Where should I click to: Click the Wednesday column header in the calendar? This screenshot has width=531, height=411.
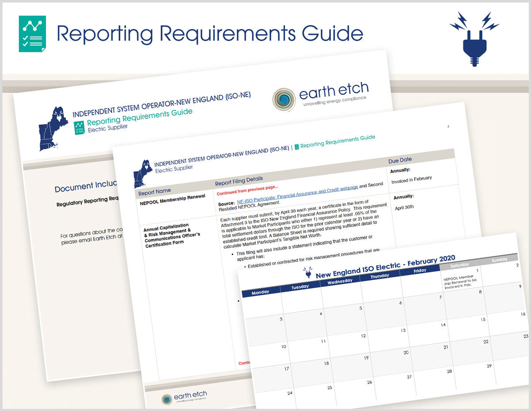339,281
